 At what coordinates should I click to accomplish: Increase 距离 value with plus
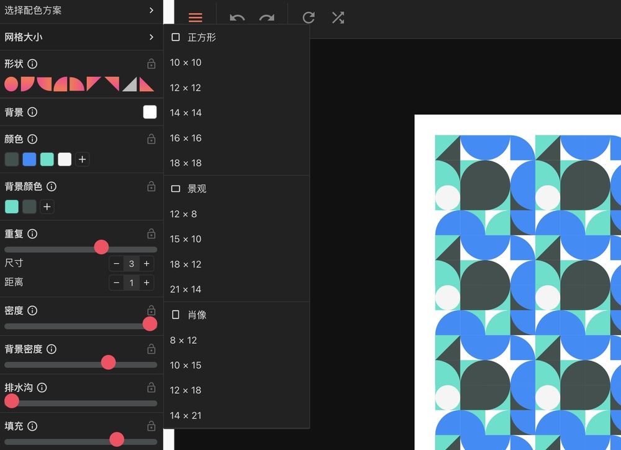(147, 282)
